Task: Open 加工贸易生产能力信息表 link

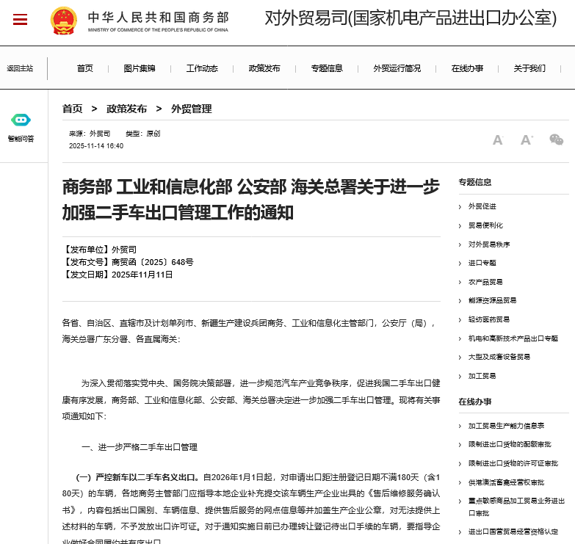Action: (x=506, y=426)
